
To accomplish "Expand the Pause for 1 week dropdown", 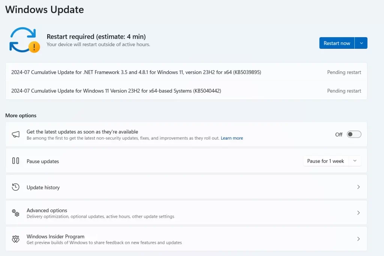I will [x=355, y=161].
